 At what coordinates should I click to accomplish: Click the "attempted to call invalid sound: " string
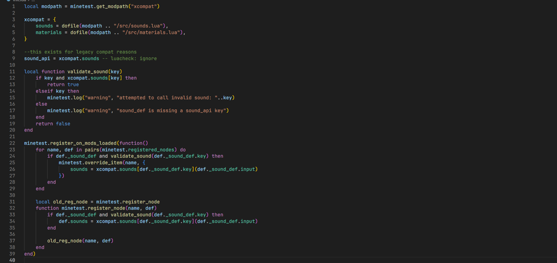[x=166, y=98]
